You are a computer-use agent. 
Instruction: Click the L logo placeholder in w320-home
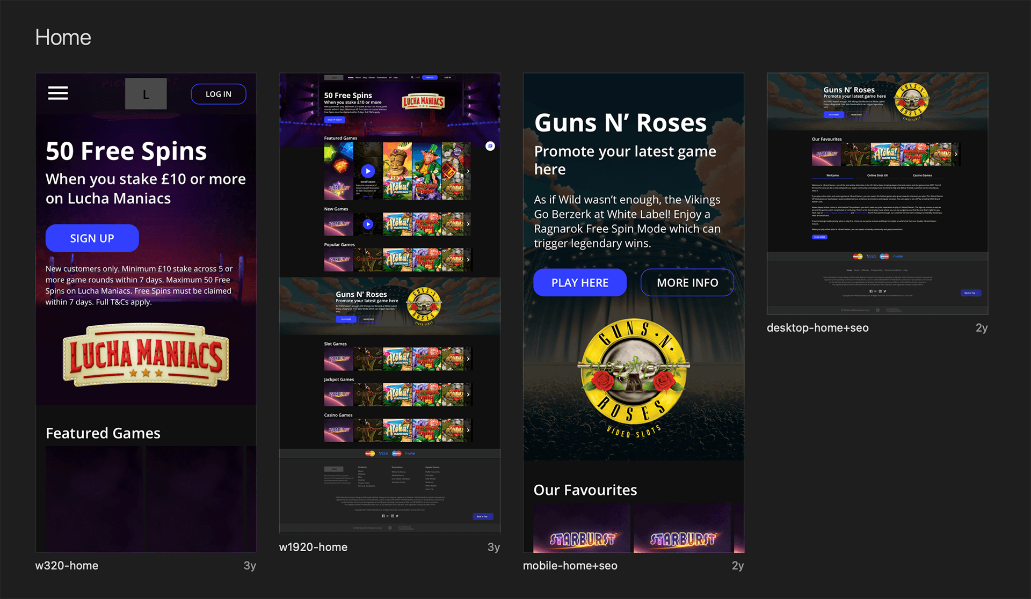[146, 94]
